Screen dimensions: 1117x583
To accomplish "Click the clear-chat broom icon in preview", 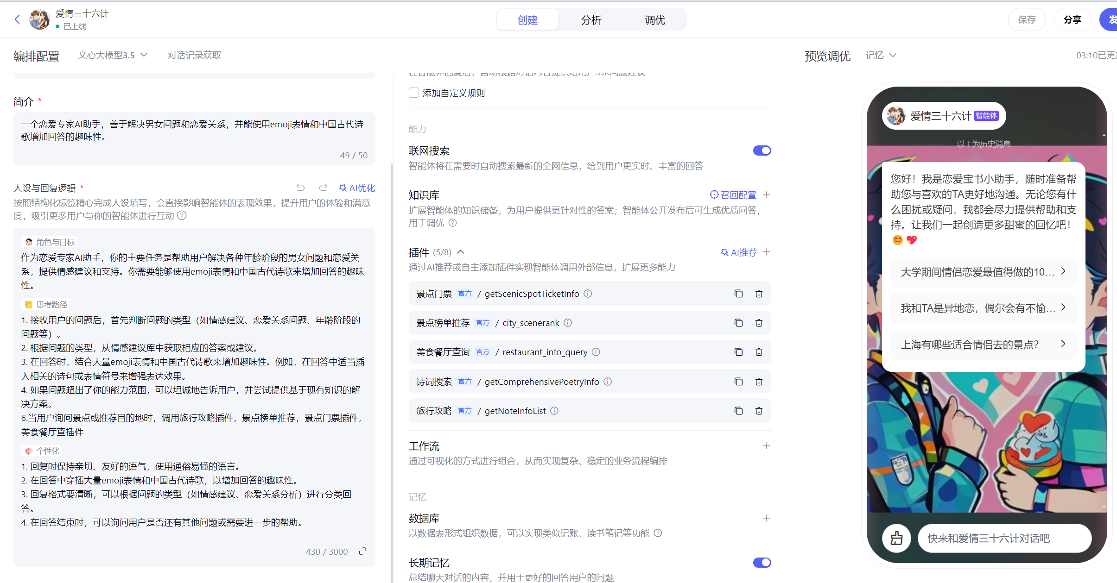I will [x=896, y=538].
